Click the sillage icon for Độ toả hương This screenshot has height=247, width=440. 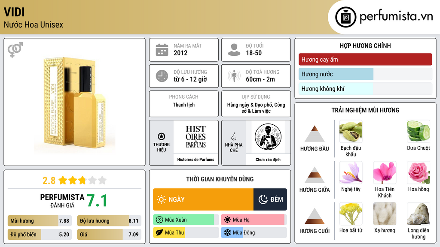(234, 76)
